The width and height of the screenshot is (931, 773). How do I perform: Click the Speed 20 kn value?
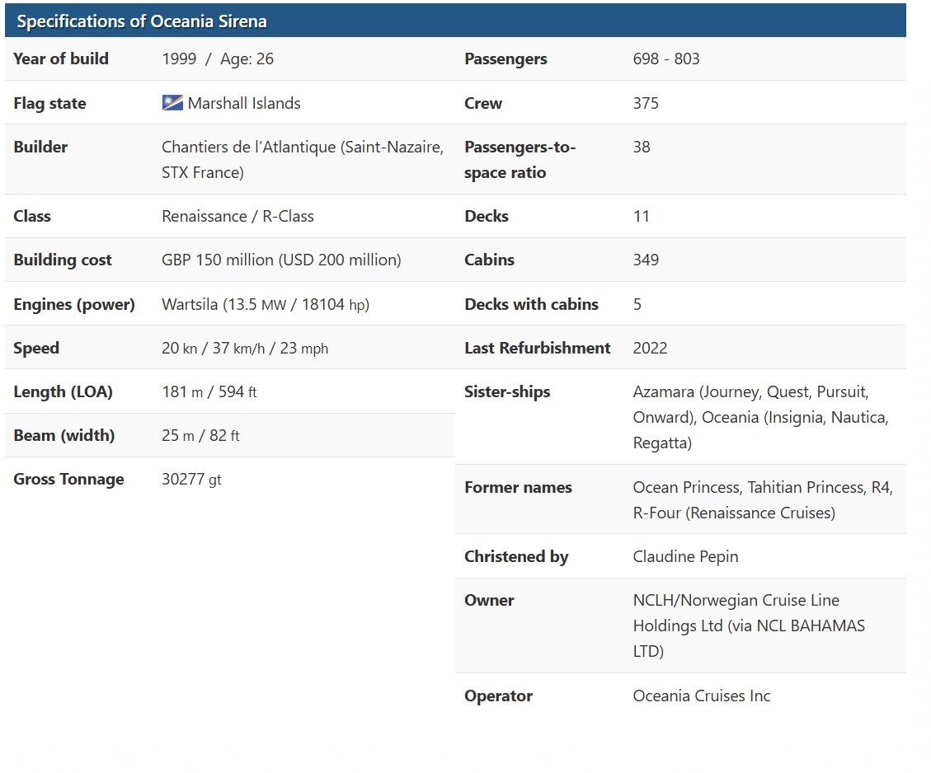pos(244,348)
